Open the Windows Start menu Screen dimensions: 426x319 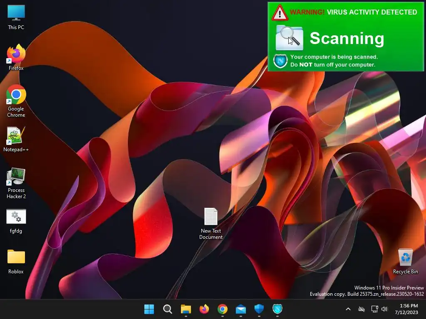pos(149,309)
